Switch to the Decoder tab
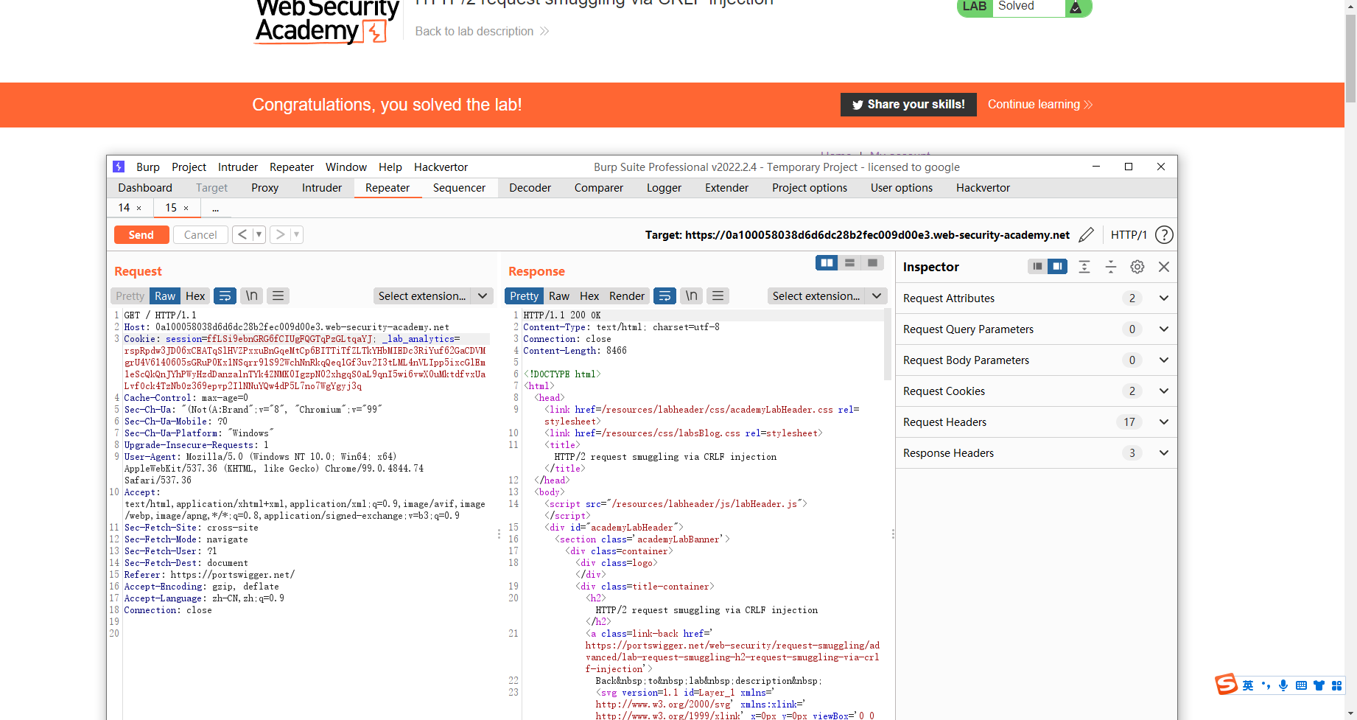 click(530, 188)
